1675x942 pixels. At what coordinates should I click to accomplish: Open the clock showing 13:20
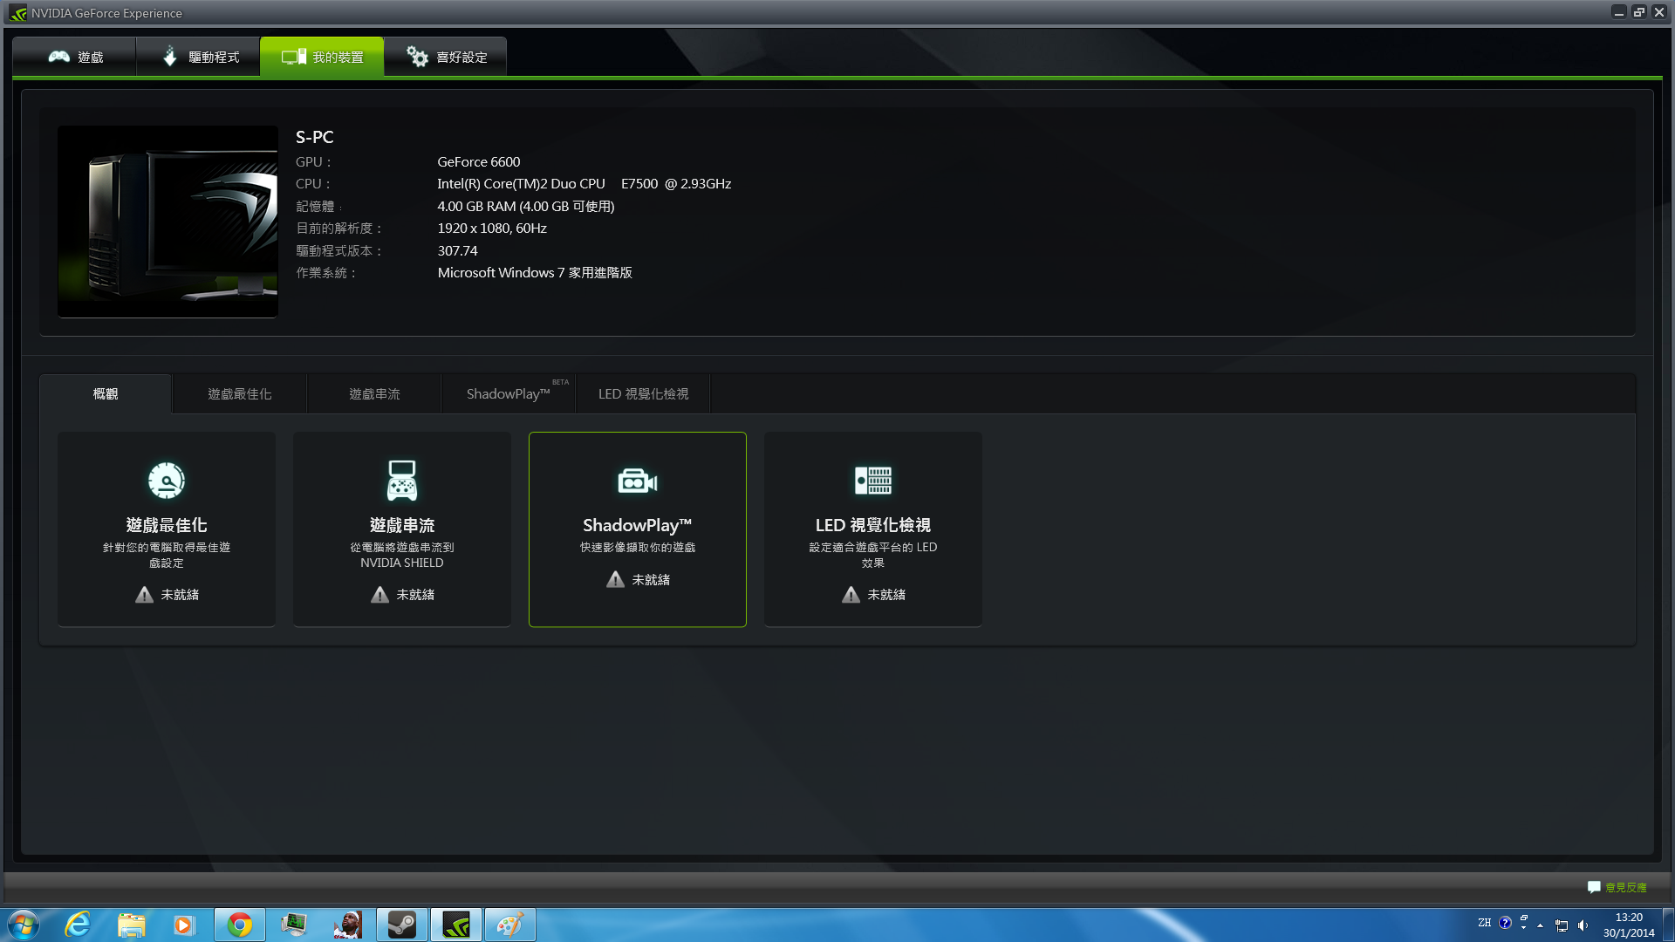click(x=1629, y=925)
